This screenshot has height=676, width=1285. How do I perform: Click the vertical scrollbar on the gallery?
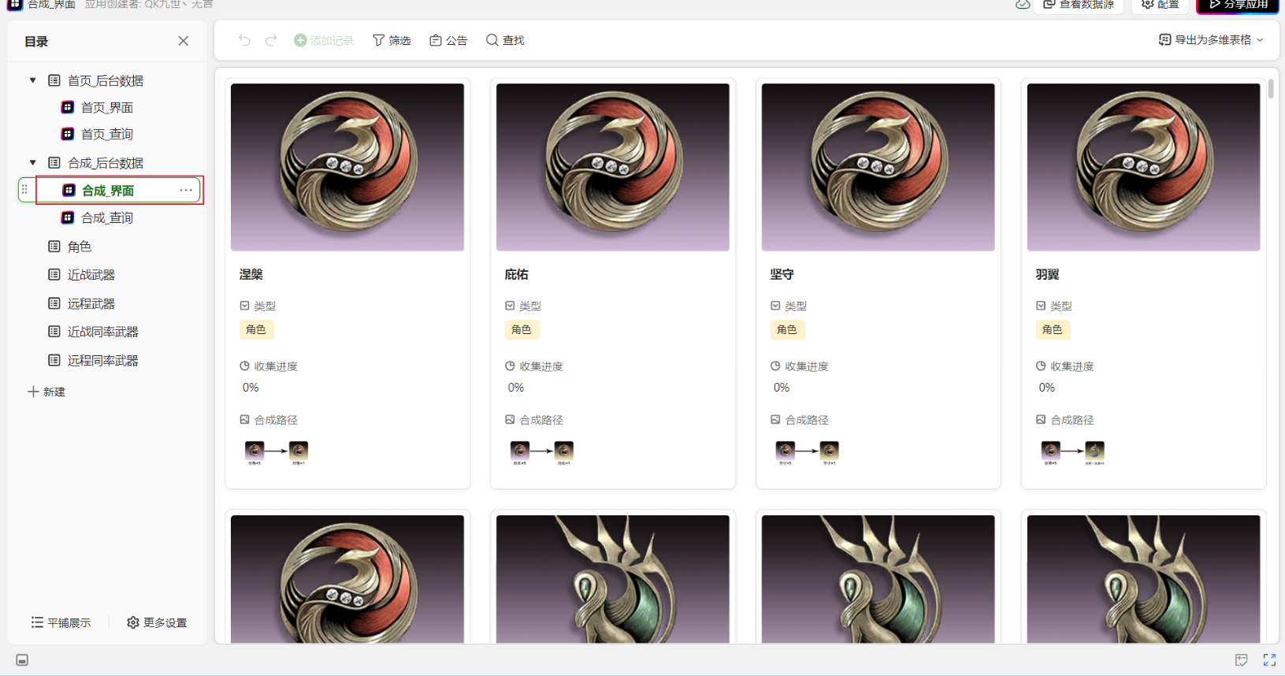click(1271, 88)
